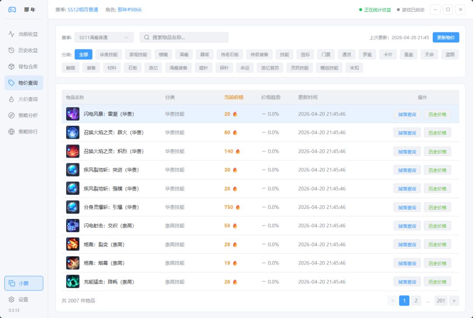
Task: Open 策略排行 globe icon item
Action: (24, 131)
